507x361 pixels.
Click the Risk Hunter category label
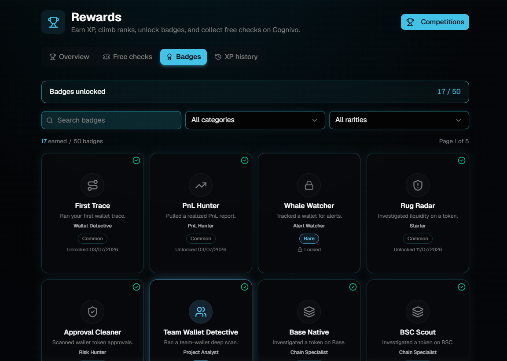click(x=92, y=352)
